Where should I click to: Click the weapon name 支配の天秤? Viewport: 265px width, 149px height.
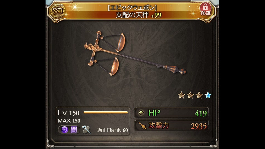(x=132, y=15)
